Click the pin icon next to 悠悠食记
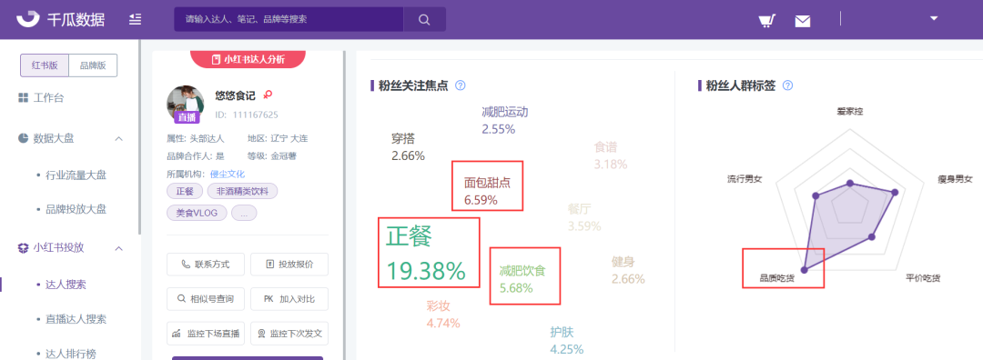This screenshot has height=360, width=983. 268,95
